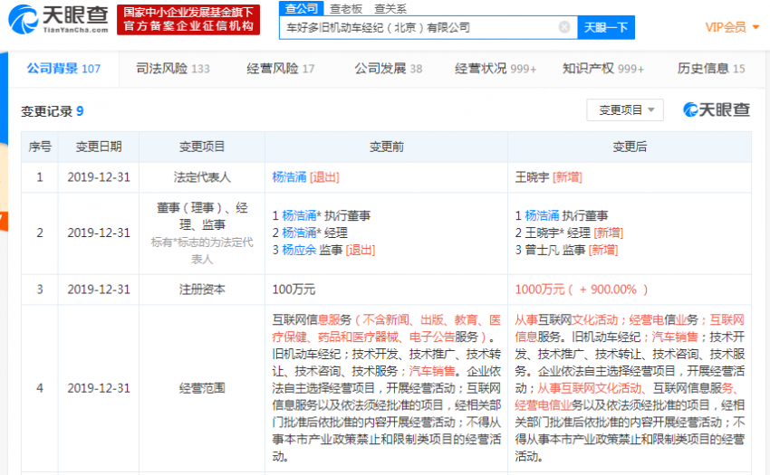Open the 历史信息 tab
Viewport: 770px width, 475px height.
tap(711, 69)
